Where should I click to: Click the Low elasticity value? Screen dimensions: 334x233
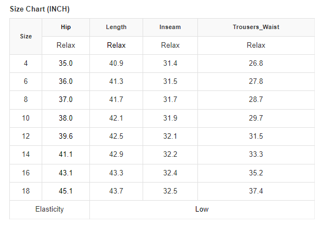pos(202,209)
